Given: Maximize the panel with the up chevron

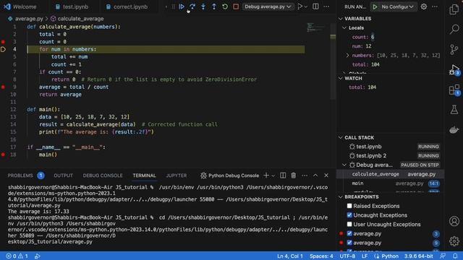Looking at the screenshot, I should [x=315, y=175].
